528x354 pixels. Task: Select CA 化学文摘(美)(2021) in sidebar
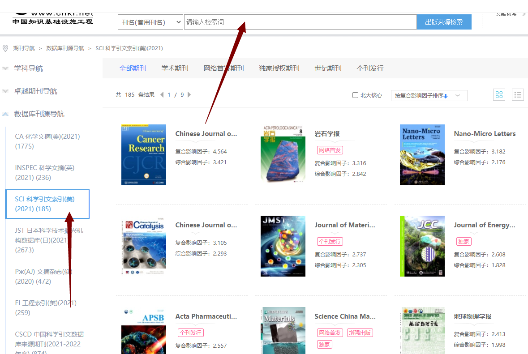pos(47,141)
